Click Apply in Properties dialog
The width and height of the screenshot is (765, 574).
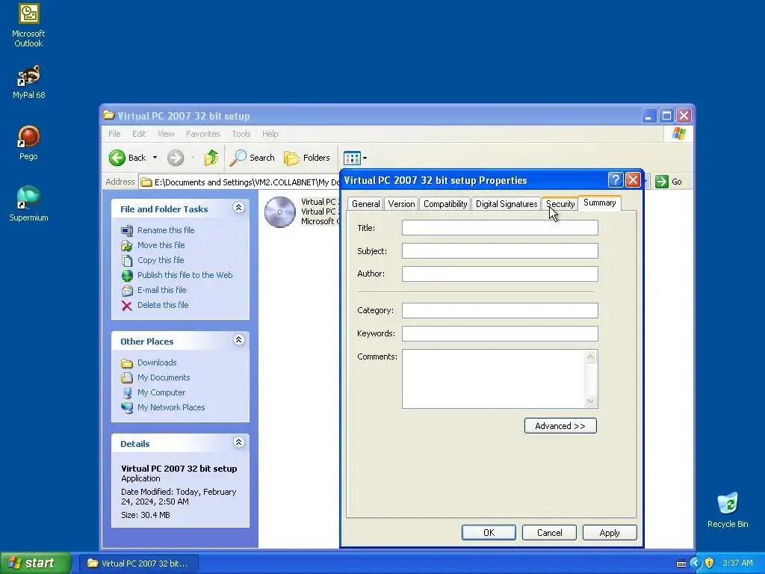(x=610, y=532)
